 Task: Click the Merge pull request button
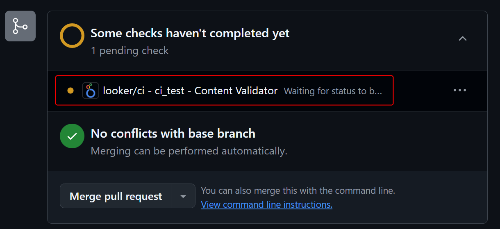click(x=116, y=196)
